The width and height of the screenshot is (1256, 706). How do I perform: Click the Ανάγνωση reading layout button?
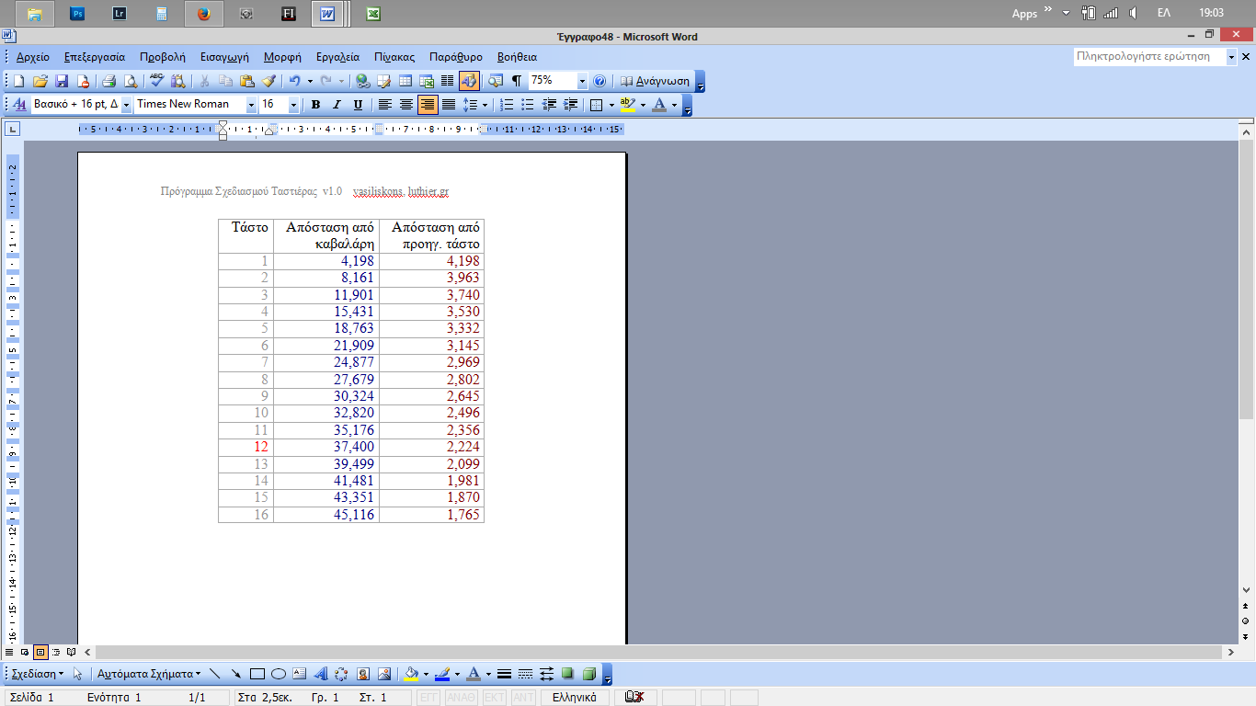[x=655, y=81]
